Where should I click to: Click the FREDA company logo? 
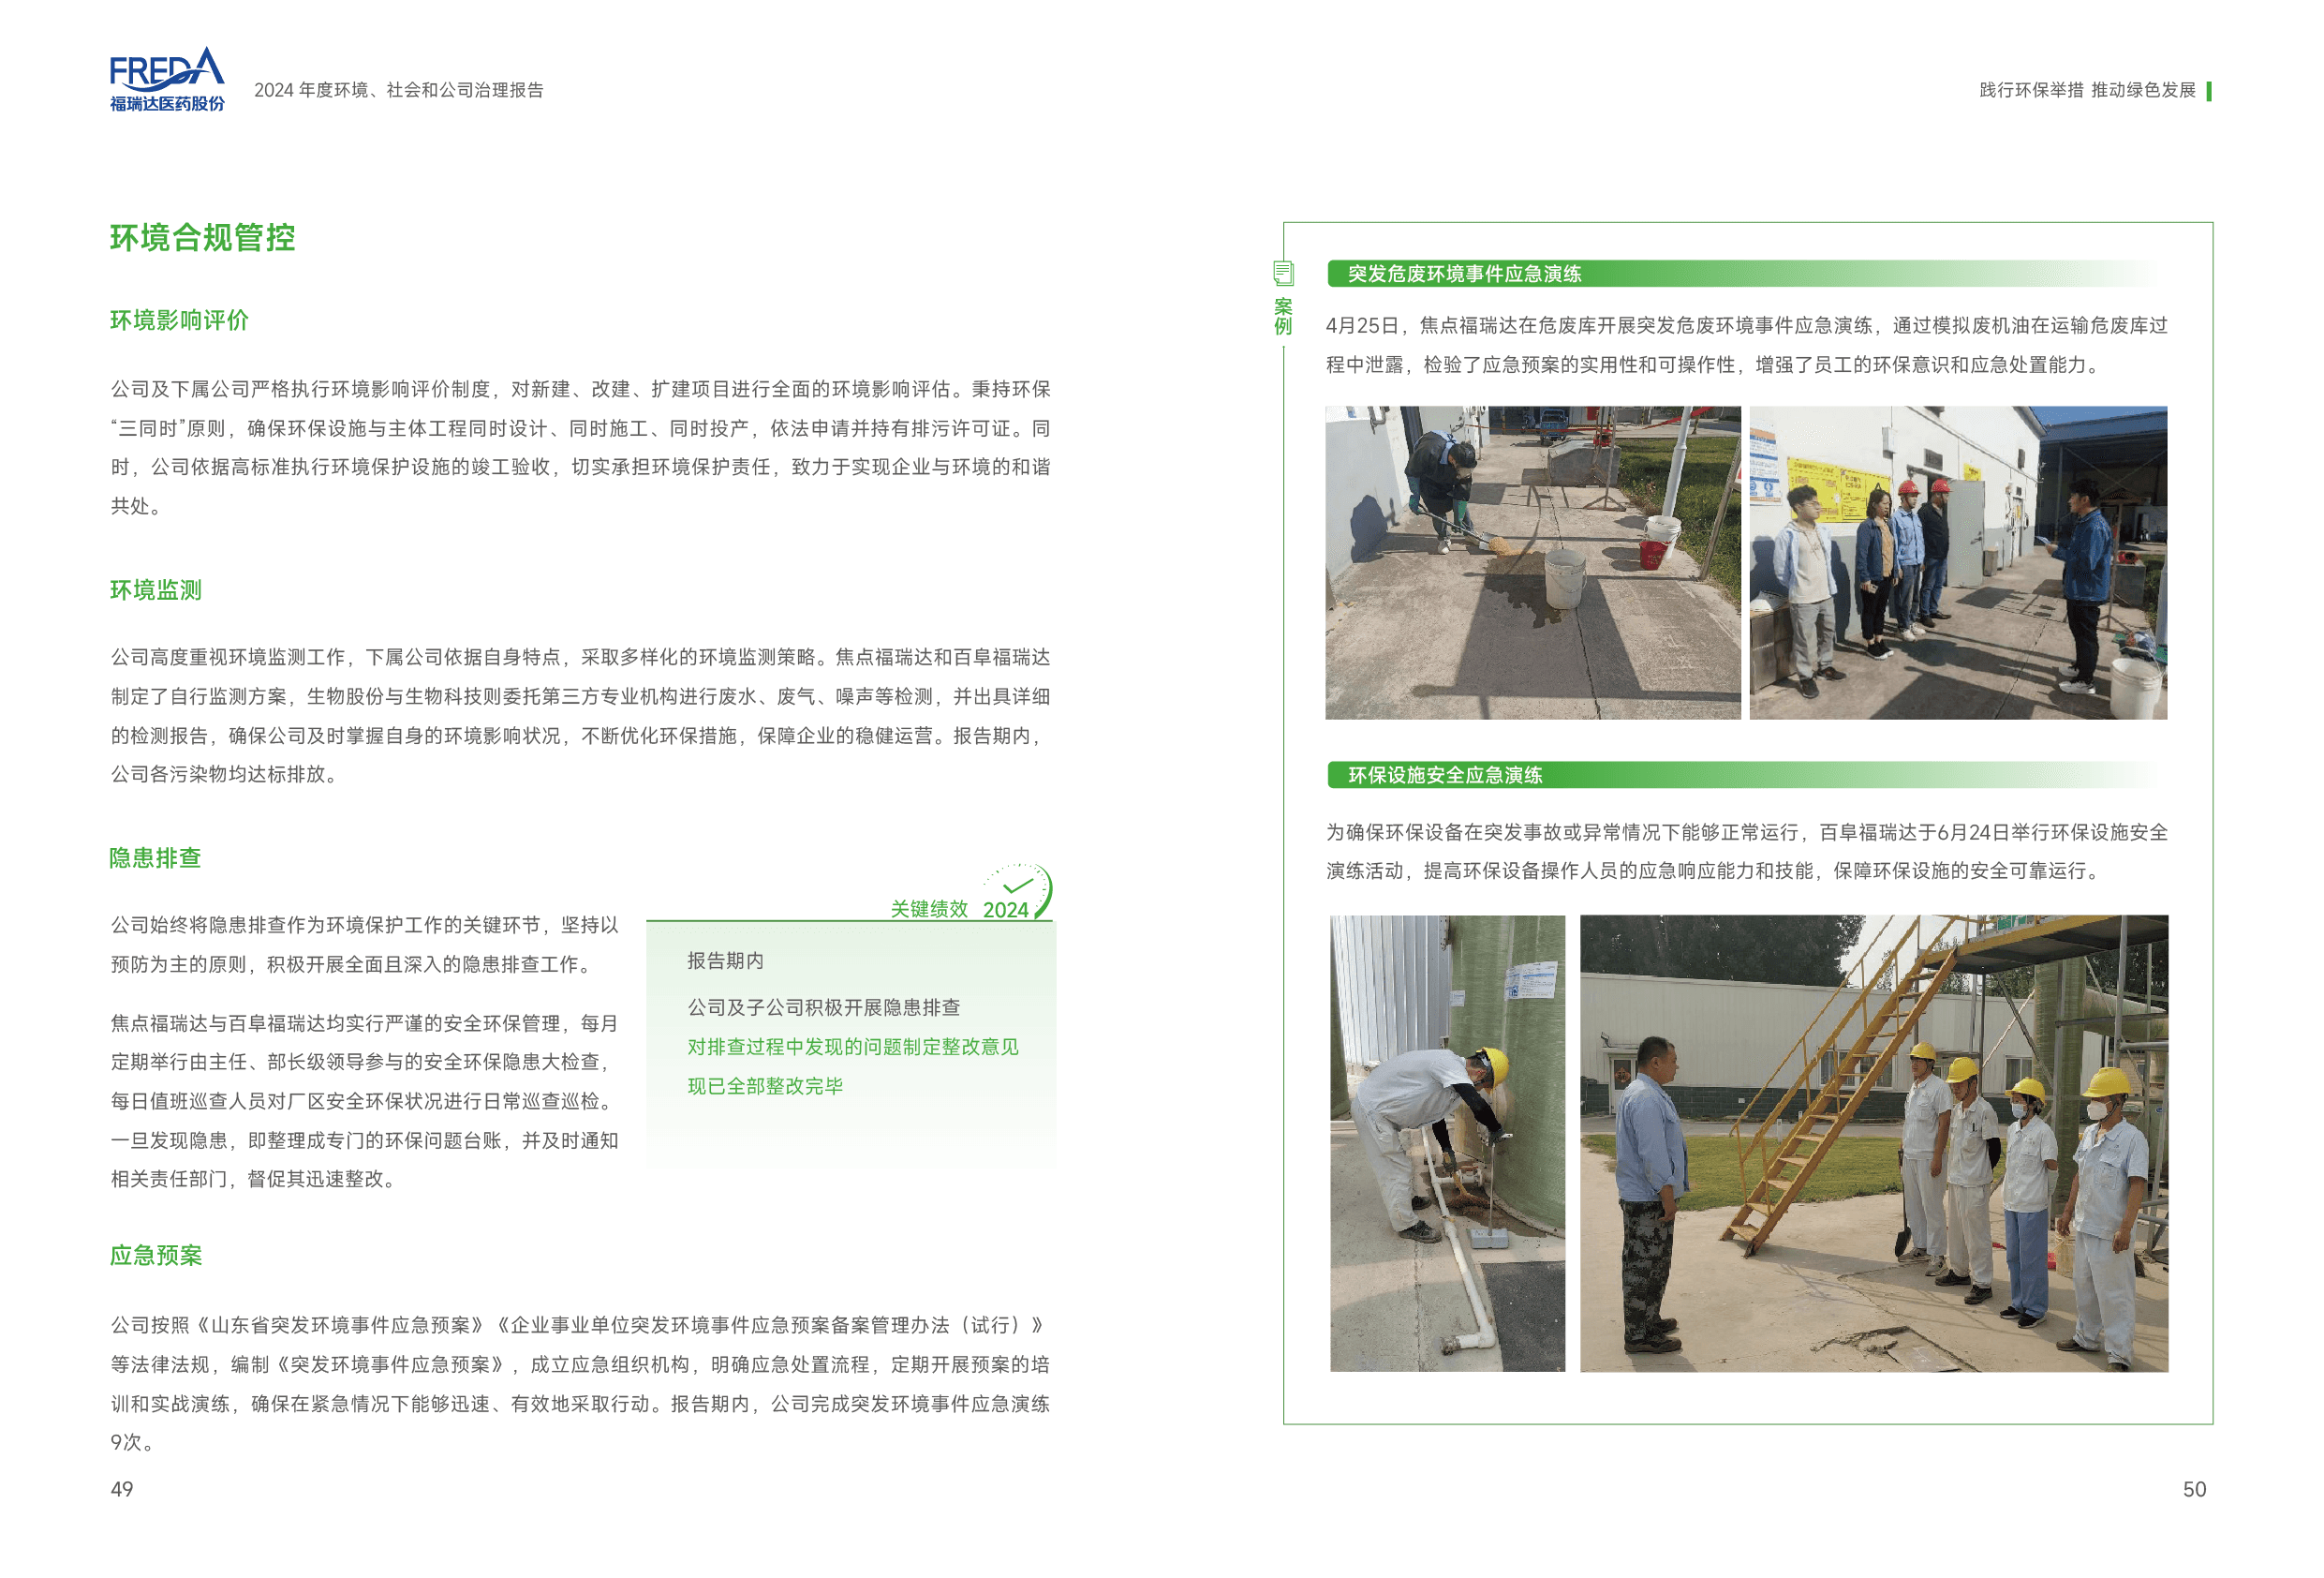click(166, 80)
